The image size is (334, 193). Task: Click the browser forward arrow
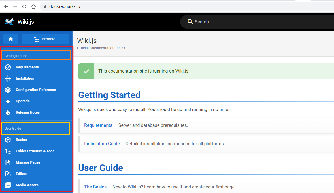coord(15,6)
